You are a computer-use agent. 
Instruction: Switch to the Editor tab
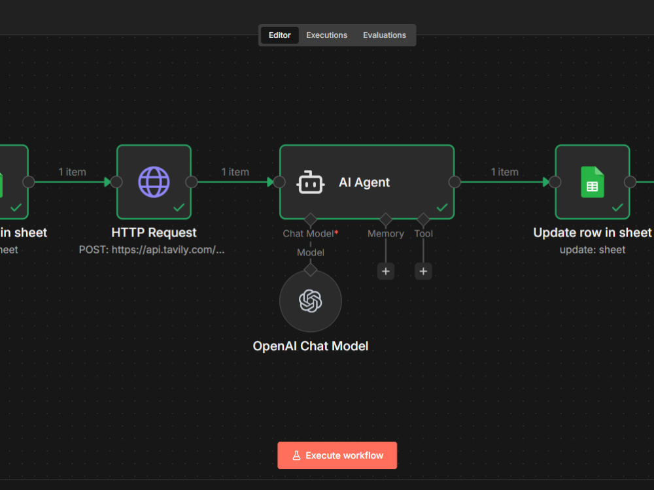click(x=279, y=35)
